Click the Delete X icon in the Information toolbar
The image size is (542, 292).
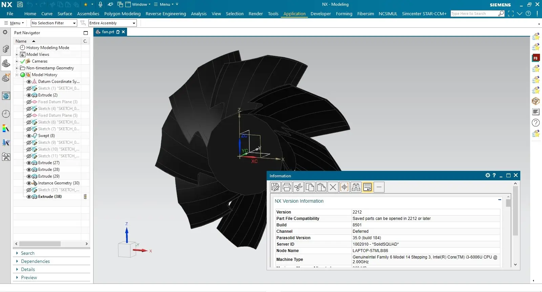pos(333,187)
